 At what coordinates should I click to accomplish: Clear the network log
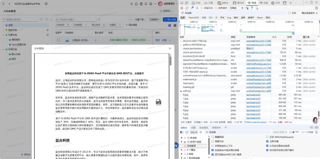(x=187, y=8)
